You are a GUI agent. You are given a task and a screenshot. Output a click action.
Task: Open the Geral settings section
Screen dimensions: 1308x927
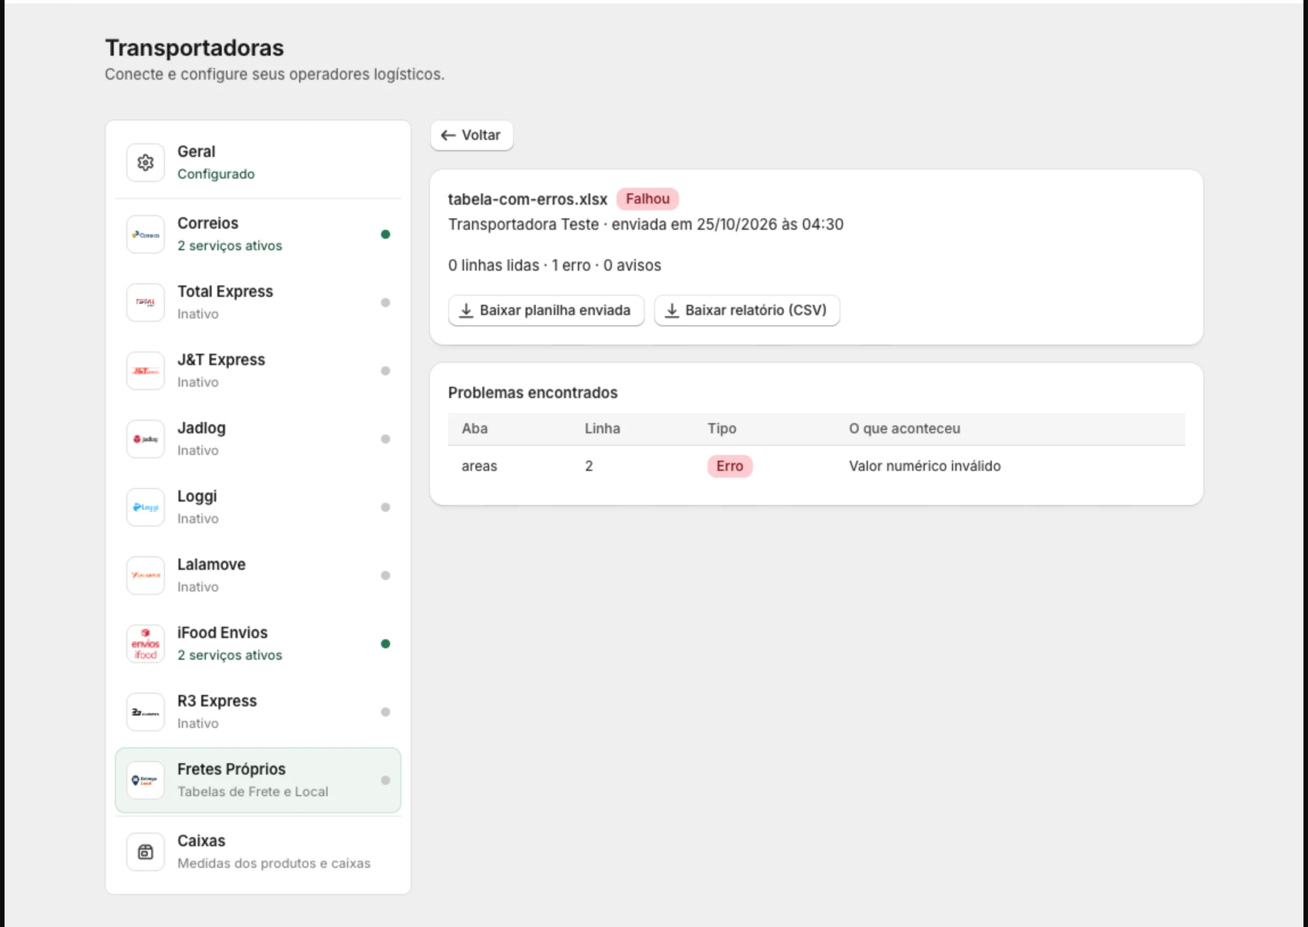click(258, 163)
